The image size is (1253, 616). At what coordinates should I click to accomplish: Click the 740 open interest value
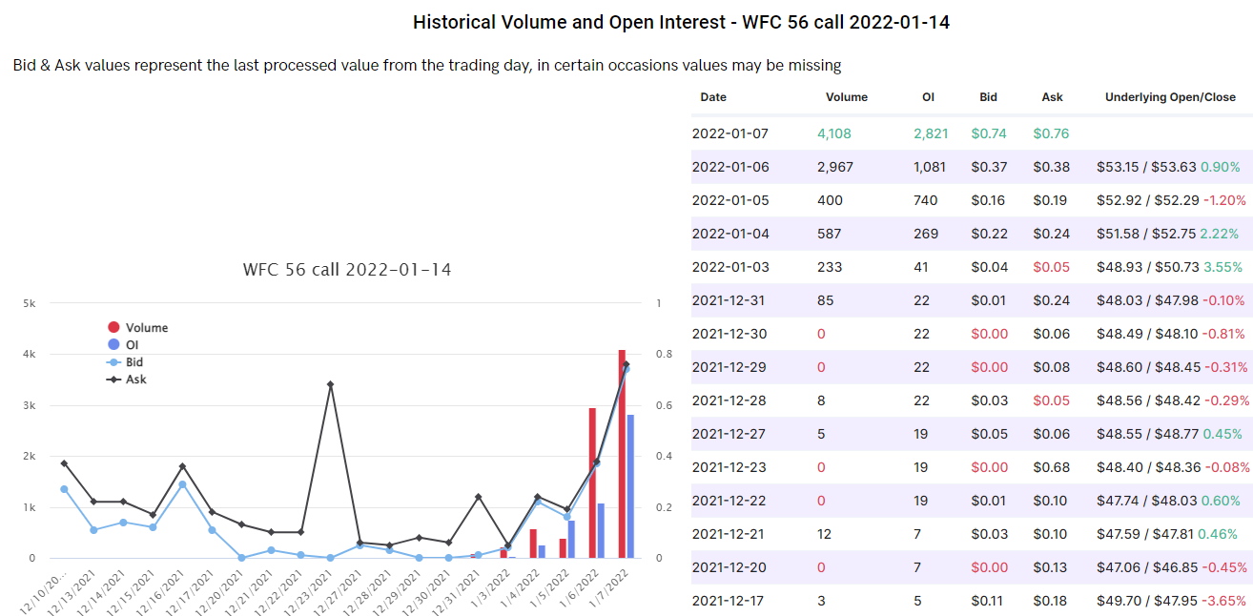(925, 200)
